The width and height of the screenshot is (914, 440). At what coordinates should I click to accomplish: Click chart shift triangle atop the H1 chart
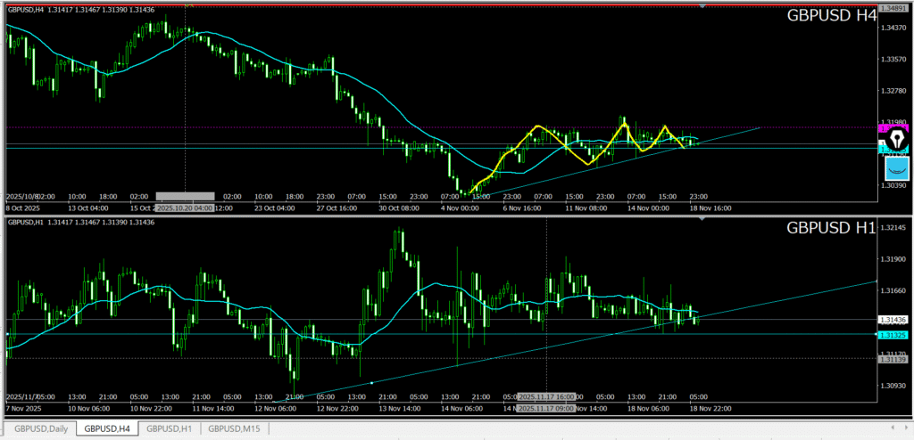(703, 217)
